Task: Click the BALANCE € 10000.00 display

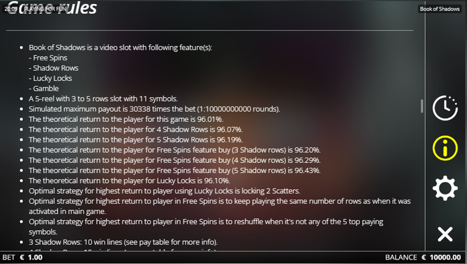Action: pos(423,257)
